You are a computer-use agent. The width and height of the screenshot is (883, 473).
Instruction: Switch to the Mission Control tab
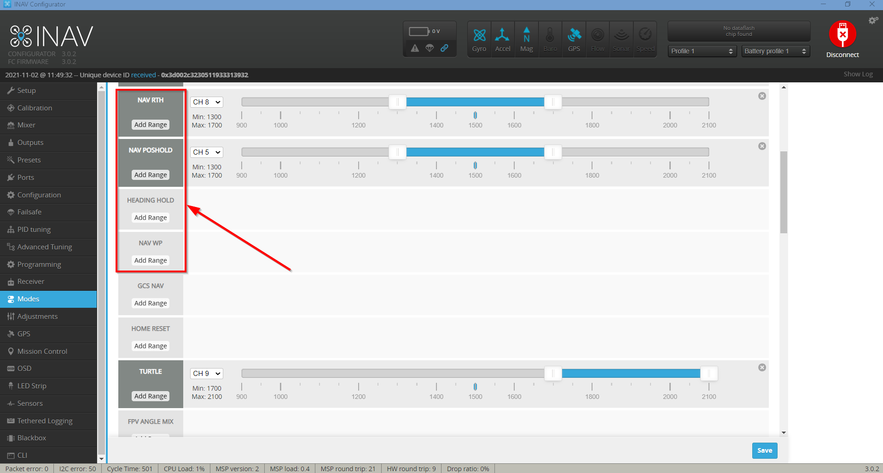coord(42,351)
